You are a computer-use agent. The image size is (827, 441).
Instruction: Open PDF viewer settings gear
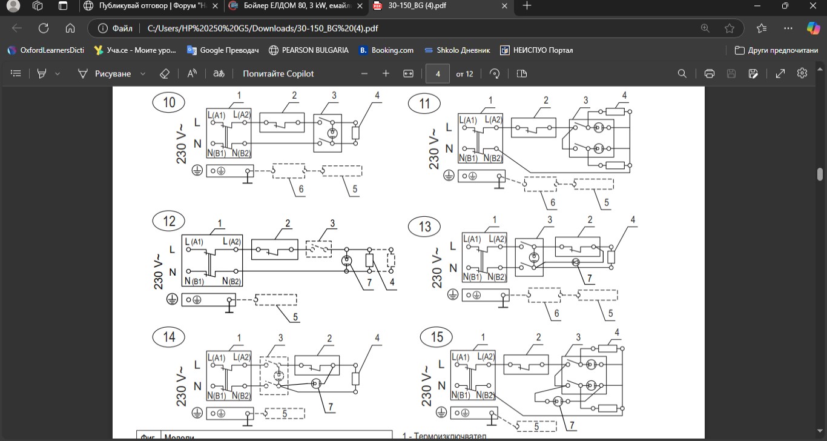pos(802,73)
